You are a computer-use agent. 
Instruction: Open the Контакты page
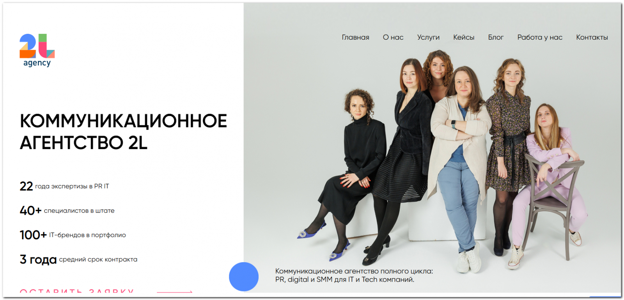592,37
